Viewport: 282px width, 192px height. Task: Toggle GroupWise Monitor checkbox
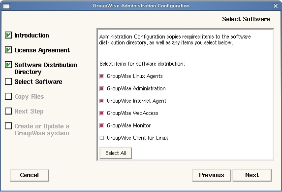(x=102, y=125)
